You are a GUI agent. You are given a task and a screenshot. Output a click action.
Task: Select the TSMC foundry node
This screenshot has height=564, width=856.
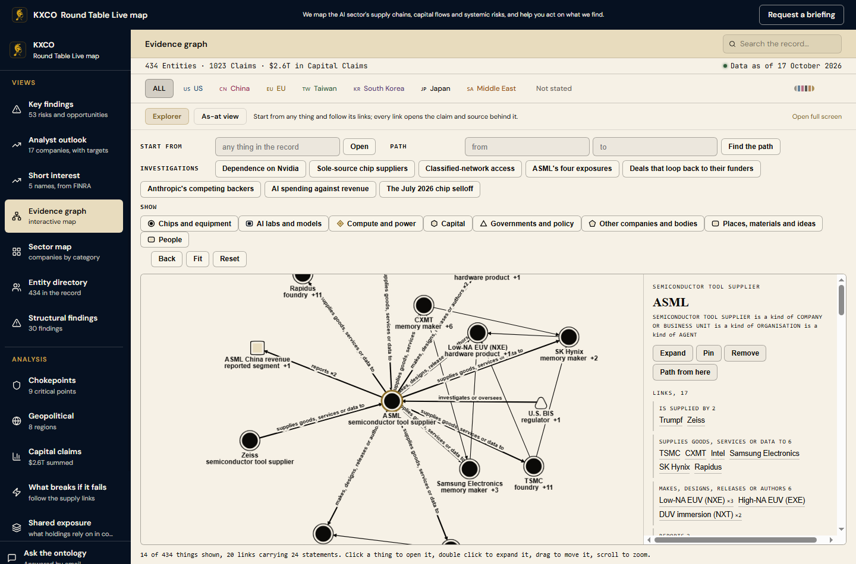pos(534,466)
